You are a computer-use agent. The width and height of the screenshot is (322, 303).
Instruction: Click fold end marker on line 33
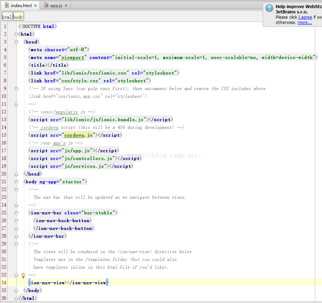click(x=17, y=275)
